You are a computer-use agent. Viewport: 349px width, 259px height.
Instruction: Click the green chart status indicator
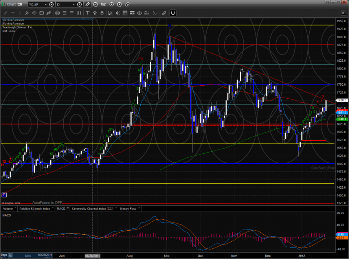(x=3, y=4)
